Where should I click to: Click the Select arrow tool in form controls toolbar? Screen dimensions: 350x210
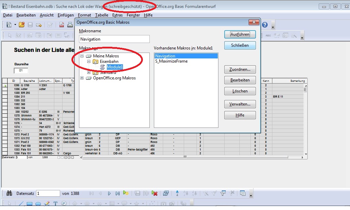pyautogui.click(x=10, y=35)
